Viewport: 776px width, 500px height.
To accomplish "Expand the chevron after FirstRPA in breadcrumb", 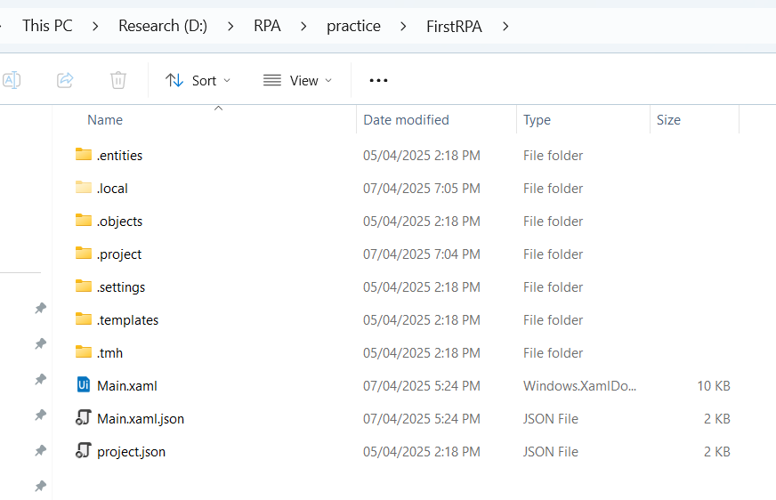I will tap(505, 26).
